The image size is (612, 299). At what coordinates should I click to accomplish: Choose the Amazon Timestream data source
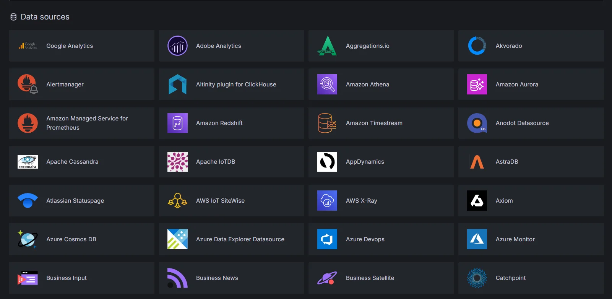click(x=374, y=123)
